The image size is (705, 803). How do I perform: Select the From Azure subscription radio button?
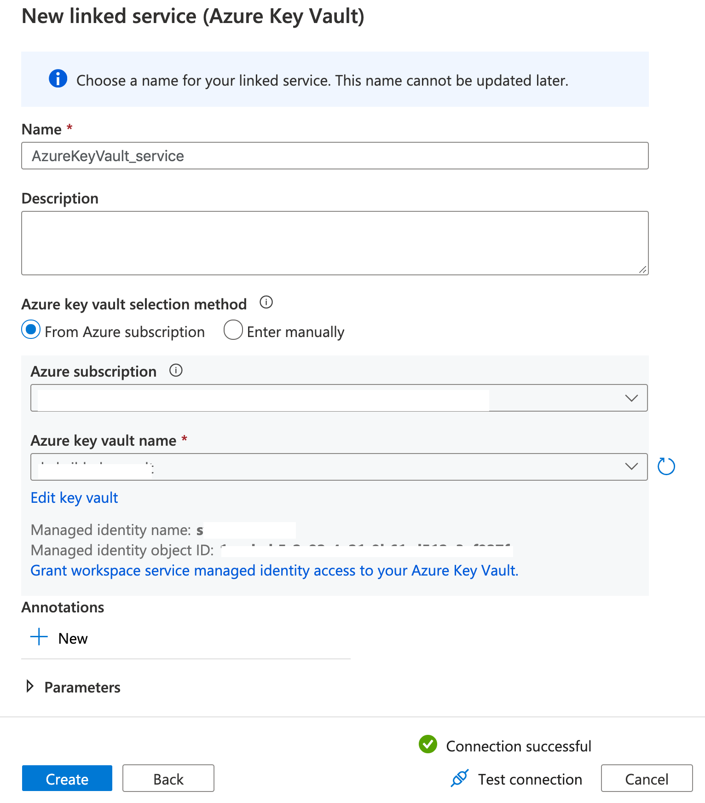(30, 330)
